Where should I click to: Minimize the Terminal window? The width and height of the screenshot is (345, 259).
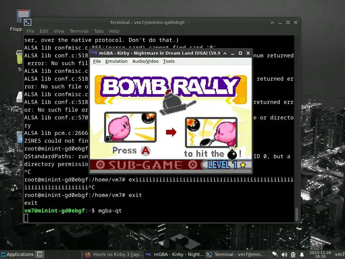[280, 23]
